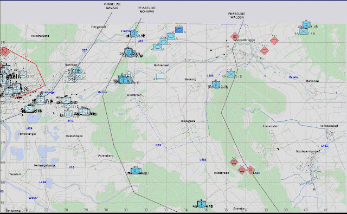Click the Behrensen town label
347x214 pixels.
coord(162,65)
